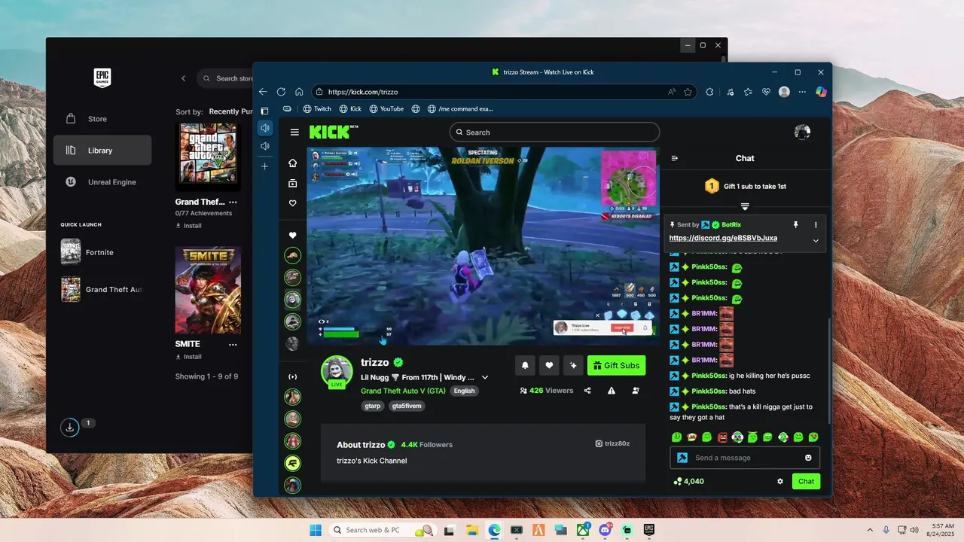Expand gift leaderboard handle below Gift 1 sub
This screenshot has height=542, width=964.
[745, 206]
